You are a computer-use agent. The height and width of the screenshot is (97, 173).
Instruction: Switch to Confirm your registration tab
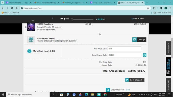[x=75, y=3]
